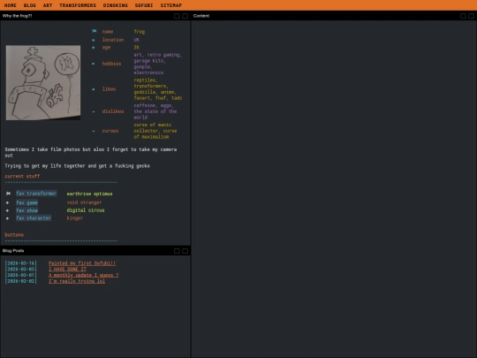Select the 'fav character' label
This screenshot has width=477, height=358.
[x=34, y=218]
